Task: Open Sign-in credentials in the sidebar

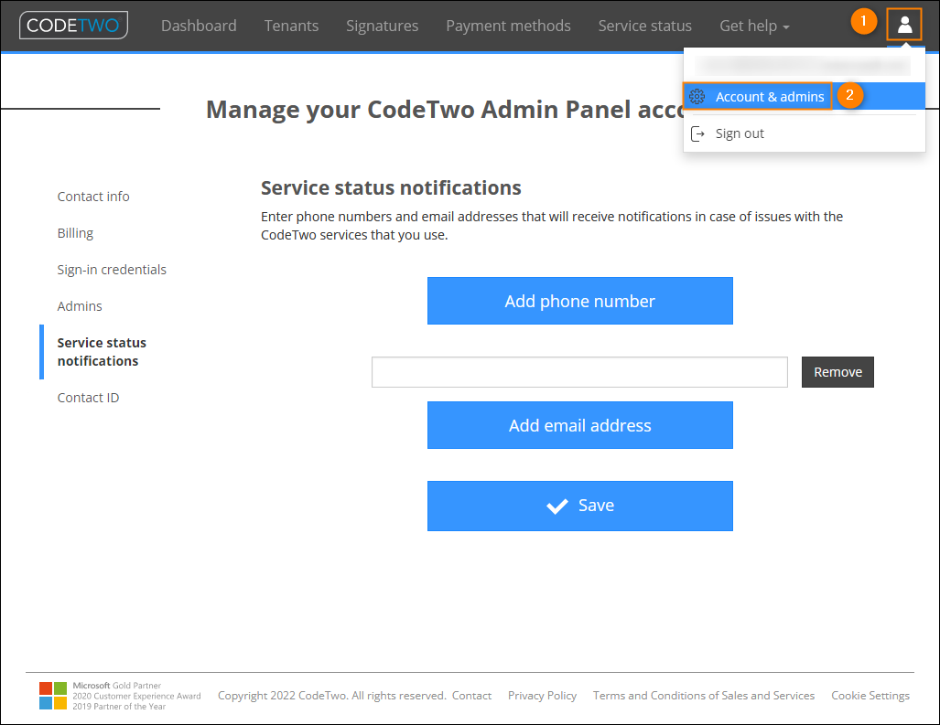Action: [x=112, y=270]
